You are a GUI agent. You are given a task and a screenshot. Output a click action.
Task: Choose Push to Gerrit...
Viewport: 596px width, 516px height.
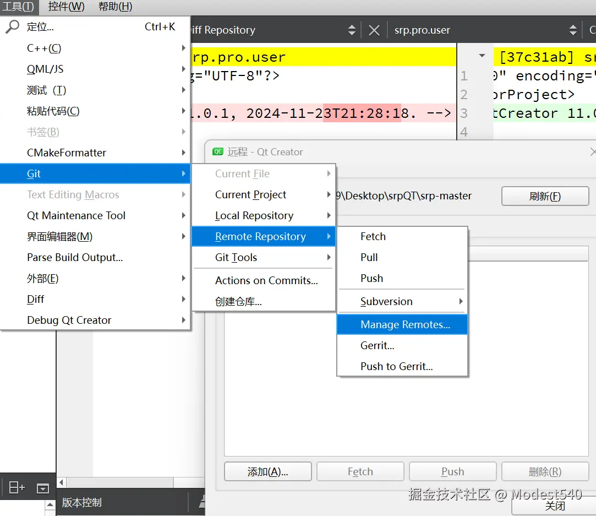tap(402, 367)
